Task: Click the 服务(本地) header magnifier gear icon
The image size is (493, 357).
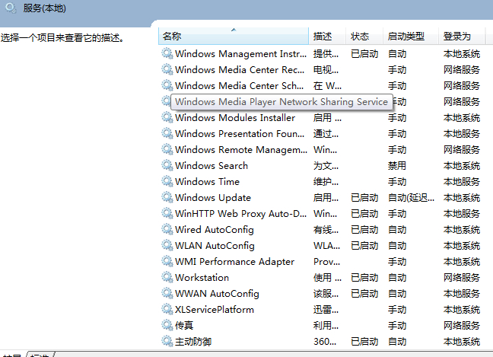Action: pyautogui.click(x=11, y=8)
